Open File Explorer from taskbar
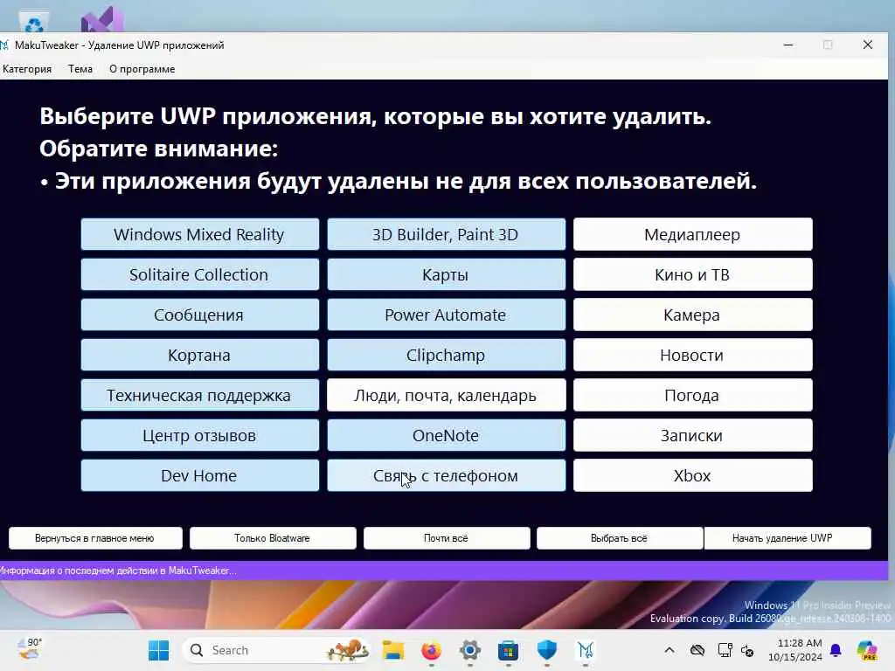This screenshot has height=671, width=895. point(393,650)
